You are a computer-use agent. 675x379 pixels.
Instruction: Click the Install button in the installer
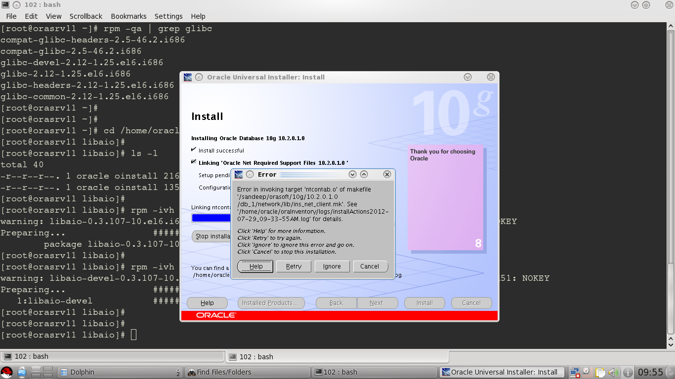[x=424, y=303]
